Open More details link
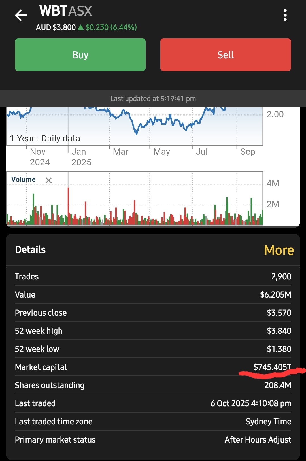This screenshot has width=306, height=461. pyautogui.click(x=279, y=250)
